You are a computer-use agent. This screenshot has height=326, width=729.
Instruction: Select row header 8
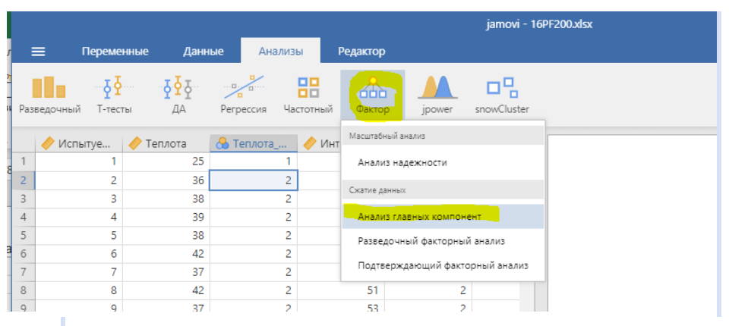pyautogui.click(x=24, y=290)
